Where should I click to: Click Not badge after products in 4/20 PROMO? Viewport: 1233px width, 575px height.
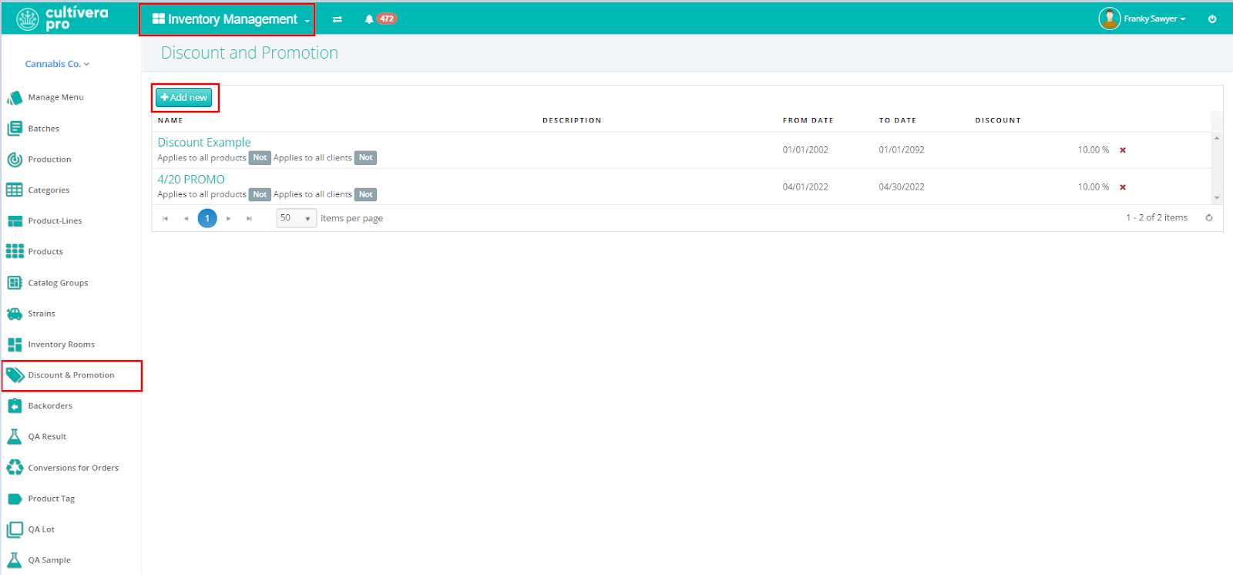(x=260, y=195)
